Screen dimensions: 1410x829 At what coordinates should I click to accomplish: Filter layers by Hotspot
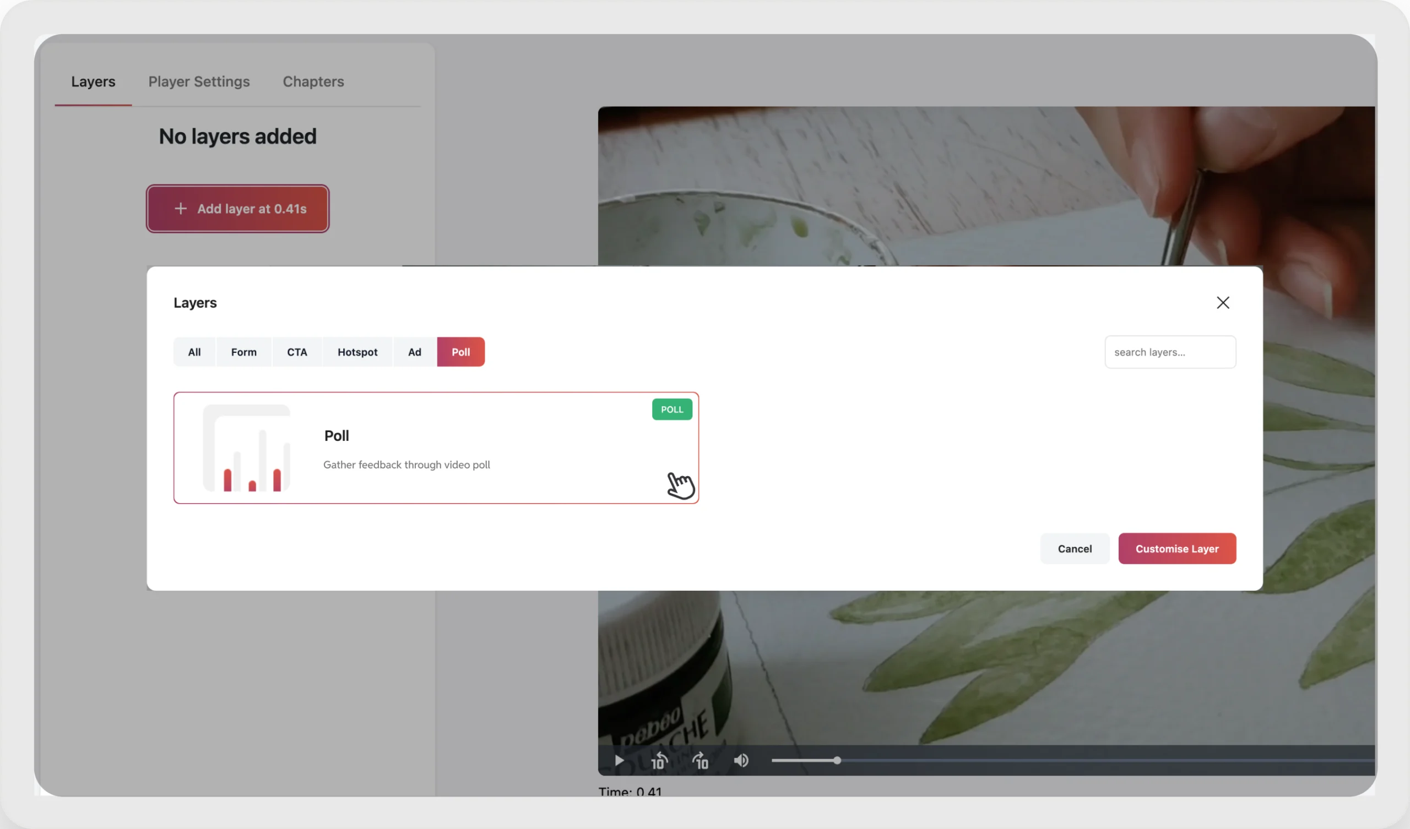pyautogui.click(x=357, y=352)
